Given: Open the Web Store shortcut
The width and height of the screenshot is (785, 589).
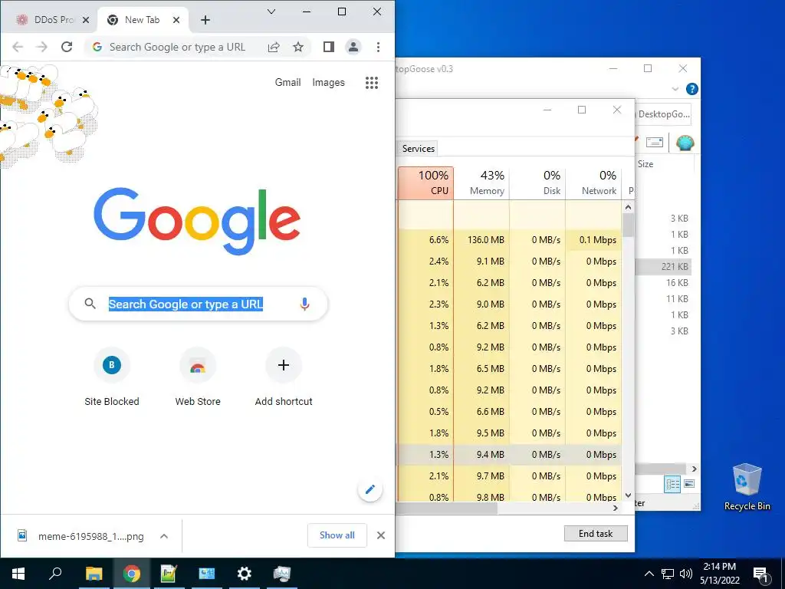Looking at the screenshot, I should click(198, 377).
